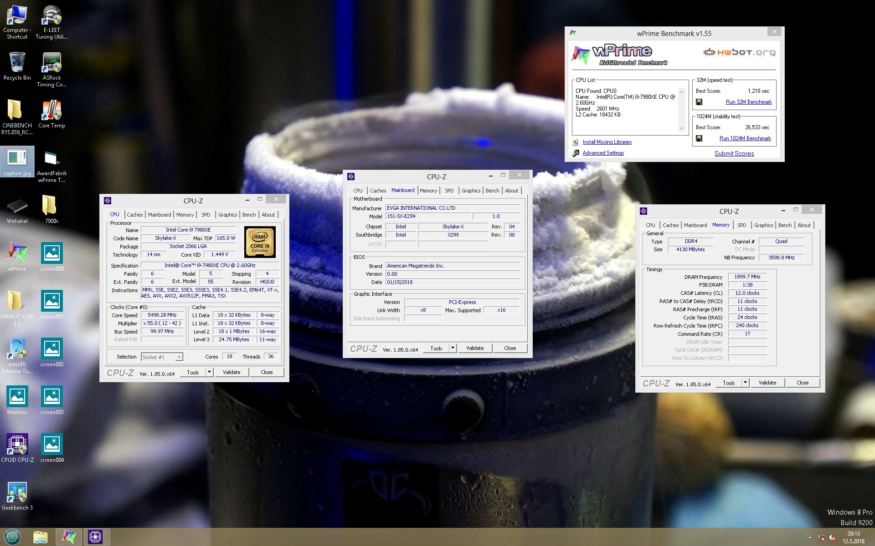Open ASRock Timing Configurator icon
The height and width of the screenshot is (546, 875).
(51, 69)
